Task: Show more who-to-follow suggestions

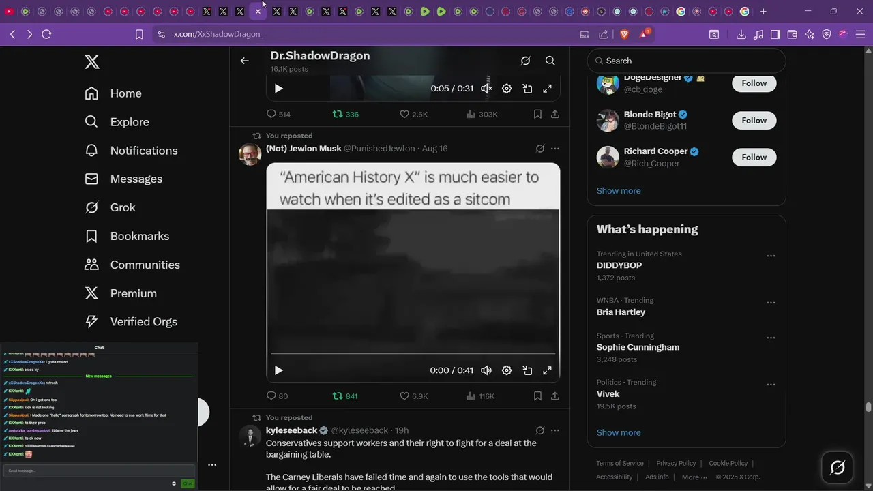Action: pyautogui.click(x=619, y=191)
